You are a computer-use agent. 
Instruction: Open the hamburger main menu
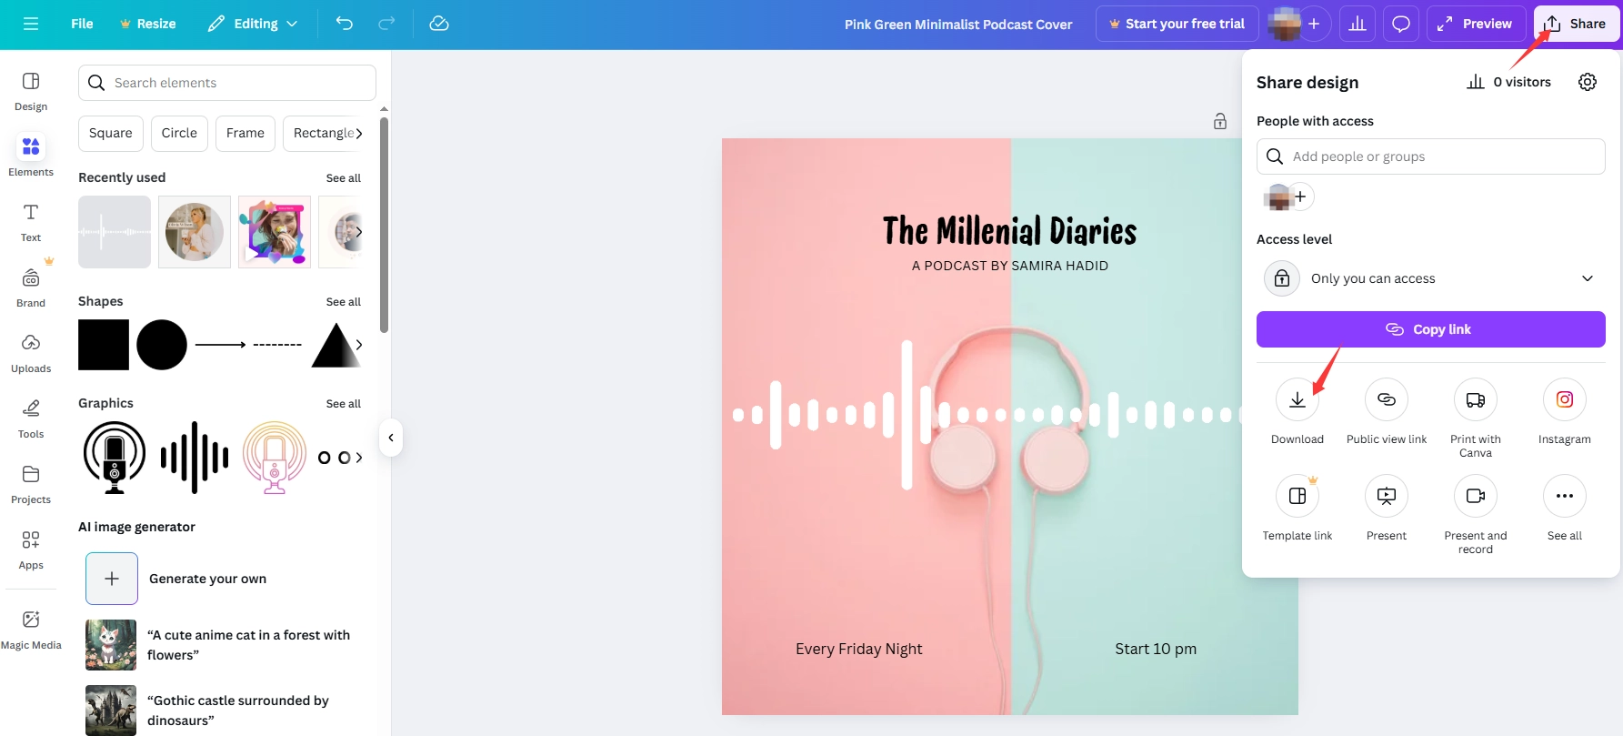[x=31, y=24]
